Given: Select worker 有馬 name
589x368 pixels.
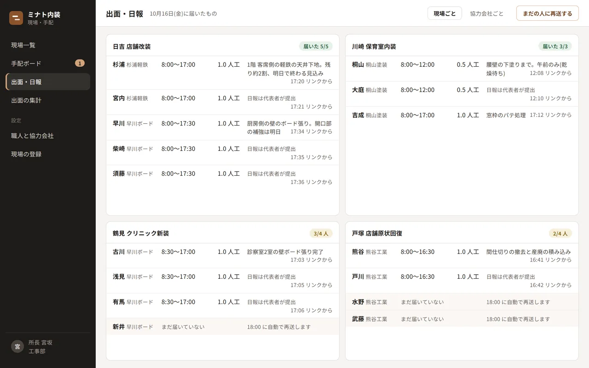Looking at the screenshot, I should click(119, 302).
